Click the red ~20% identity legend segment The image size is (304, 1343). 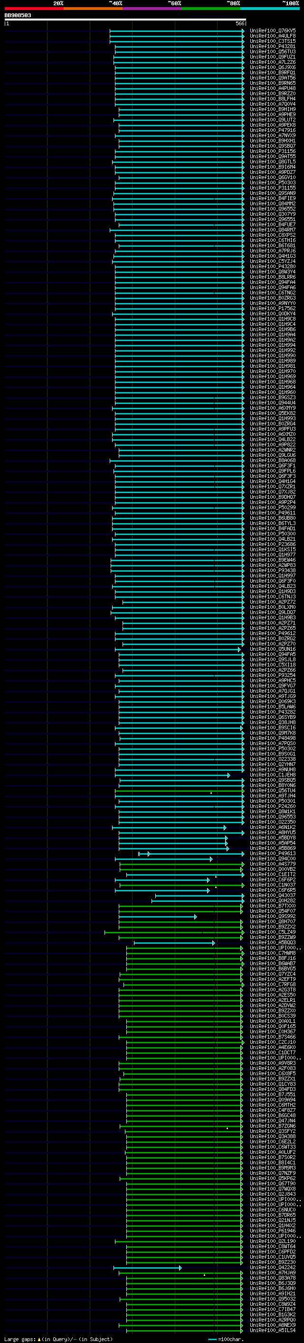click(x=34, y=9)
